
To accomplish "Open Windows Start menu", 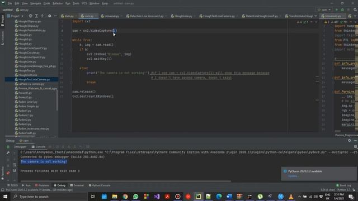I will 5,197.
